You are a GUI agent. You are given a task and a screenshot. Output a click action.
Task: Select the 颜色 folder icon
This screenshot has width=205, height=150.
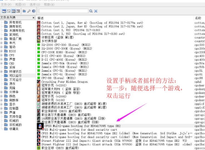pos(6,96)
